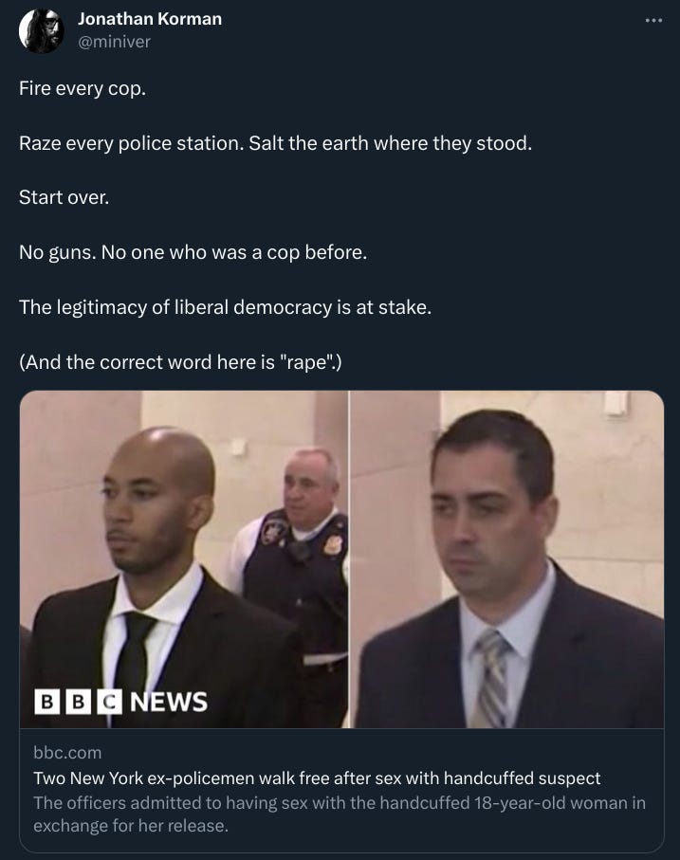Click the 'No guns. No one who was a cop before' line

click(193, 252)
